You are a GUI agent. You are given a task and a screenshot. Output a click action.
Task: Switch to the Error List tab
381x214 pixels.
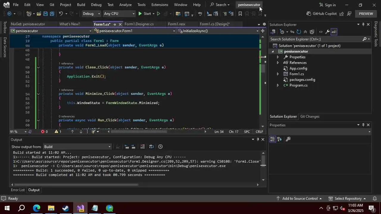tap(18, 190)
